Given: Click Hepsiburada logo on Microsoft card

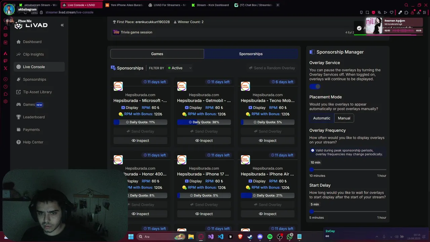Looking at the screenshot, I should [118, 86].
